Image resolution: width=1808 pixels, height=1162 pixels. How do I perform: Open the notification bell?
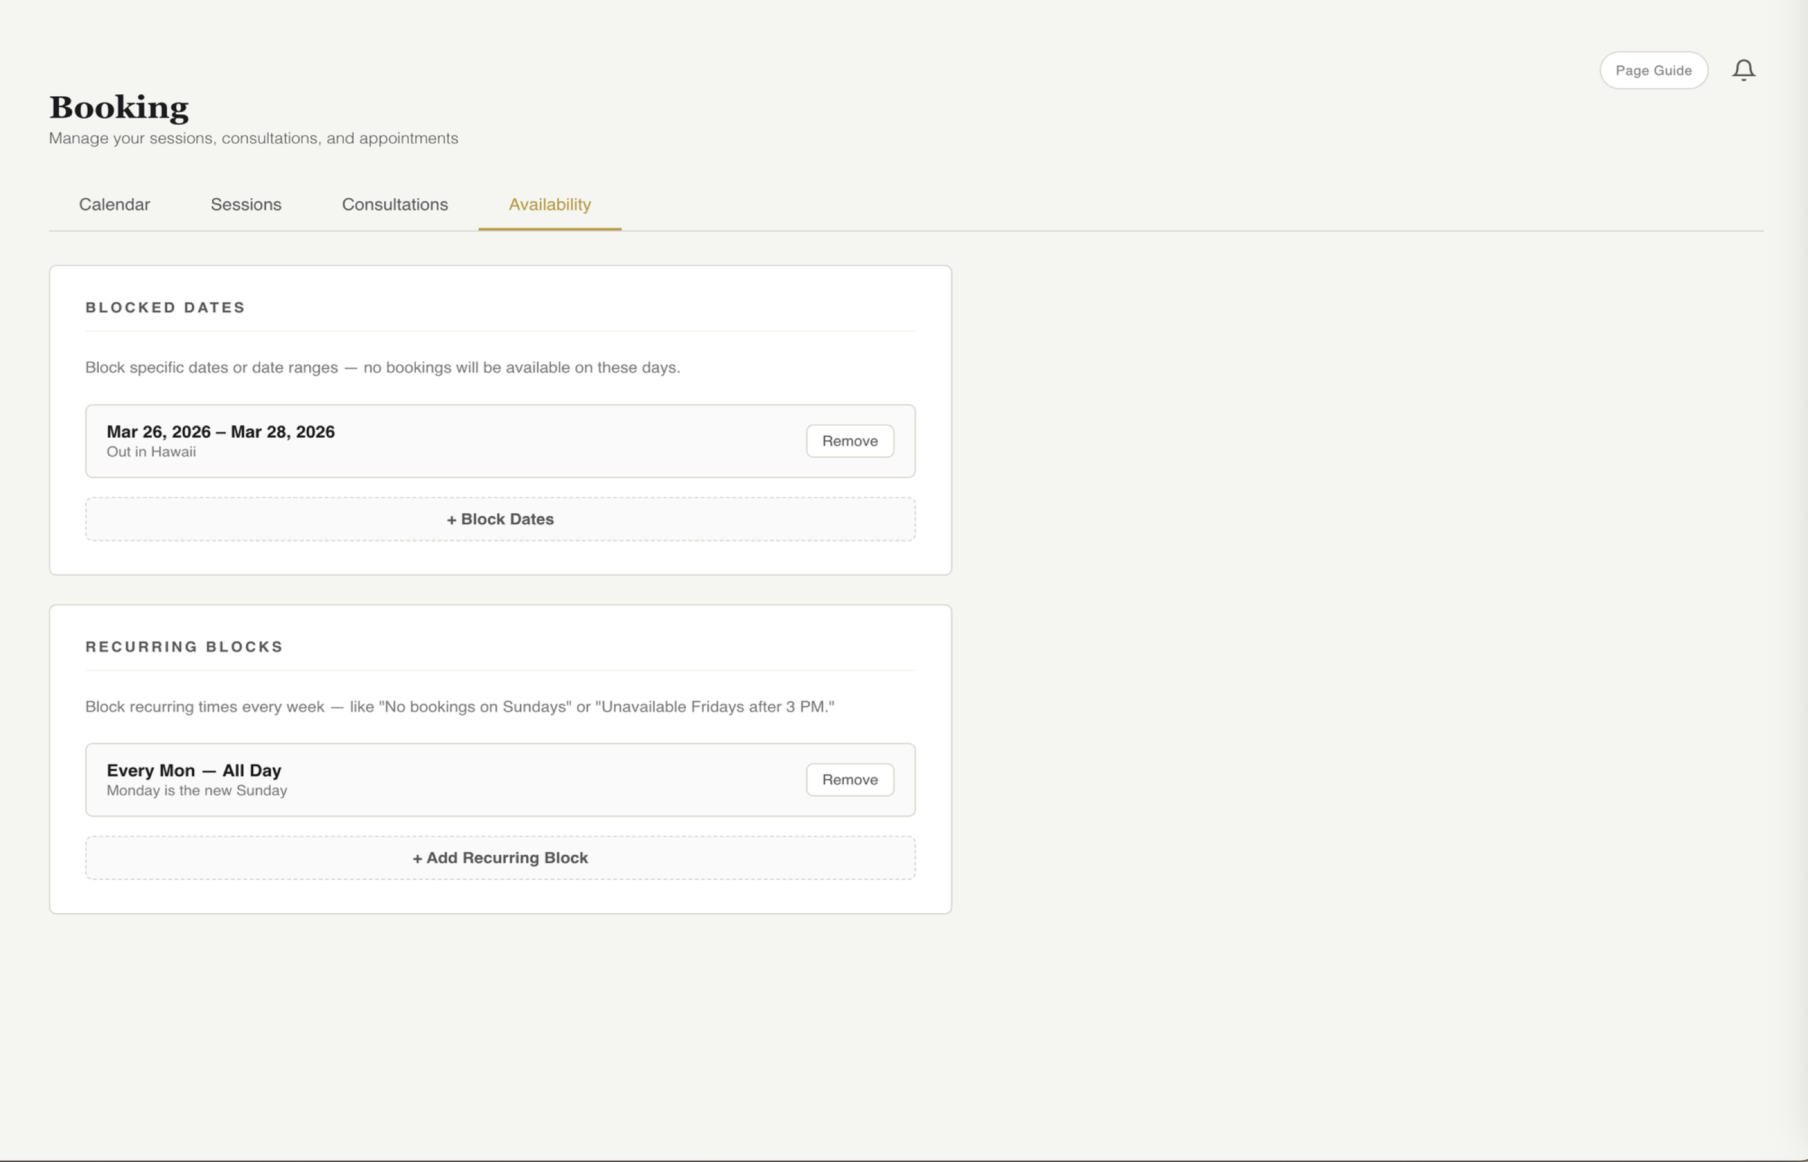[x=1744, y=70]
